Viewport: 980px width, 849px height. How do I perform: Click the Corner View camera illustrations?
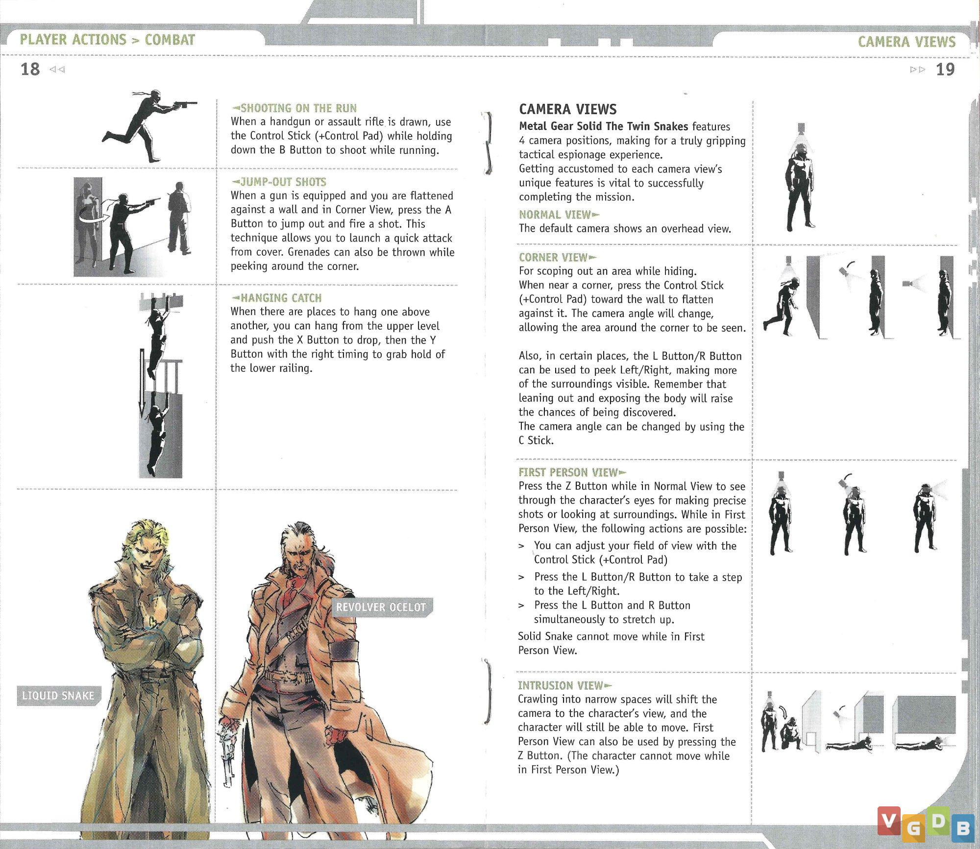point(861,297)
